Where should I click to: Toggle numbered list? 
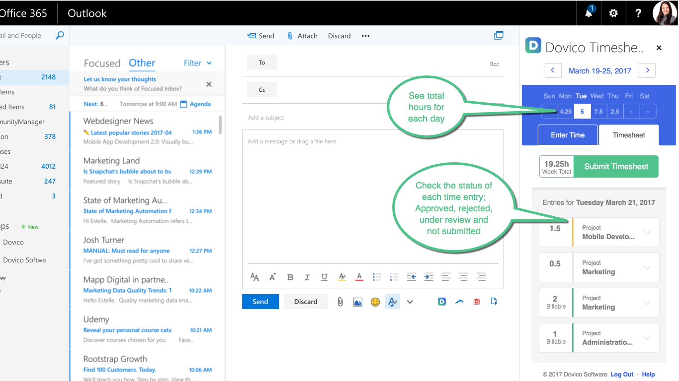point(394,277)
